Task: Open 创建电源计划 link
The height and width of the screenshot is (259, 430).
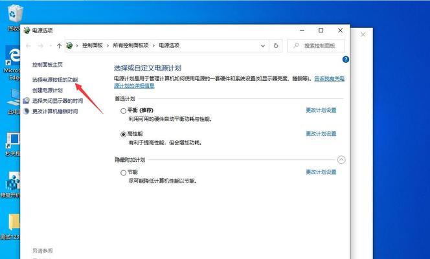Action: pos(47,90)
